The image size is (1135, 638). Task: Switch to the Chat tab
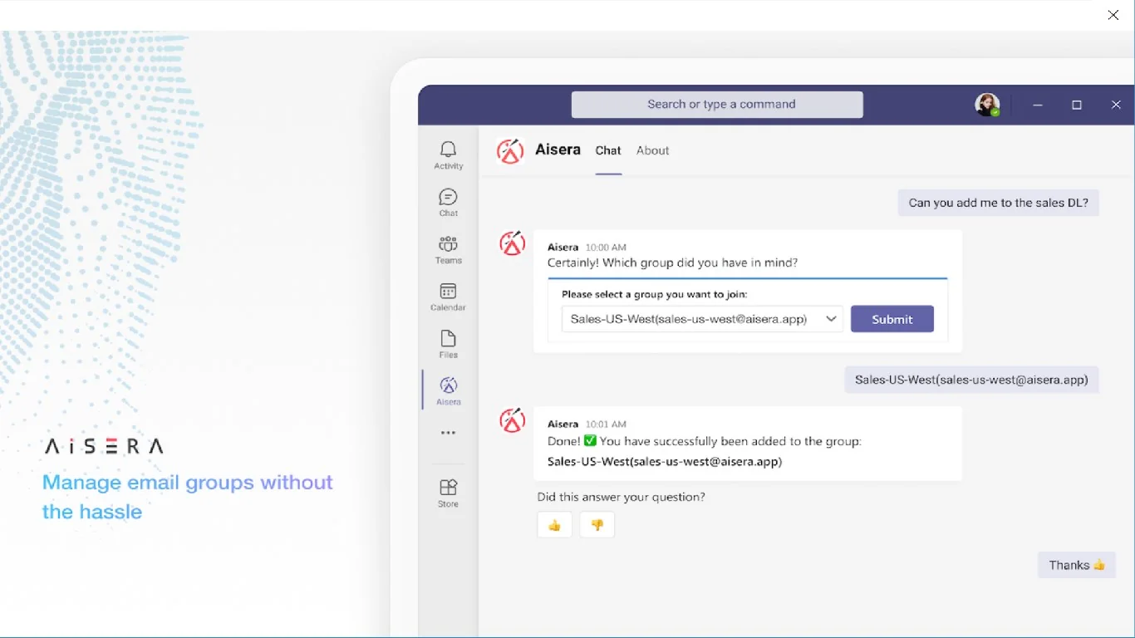pyautogui.click(x=608, y=151)
